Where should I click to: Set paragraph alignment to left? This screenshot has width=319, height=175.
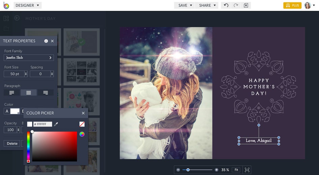12,93
